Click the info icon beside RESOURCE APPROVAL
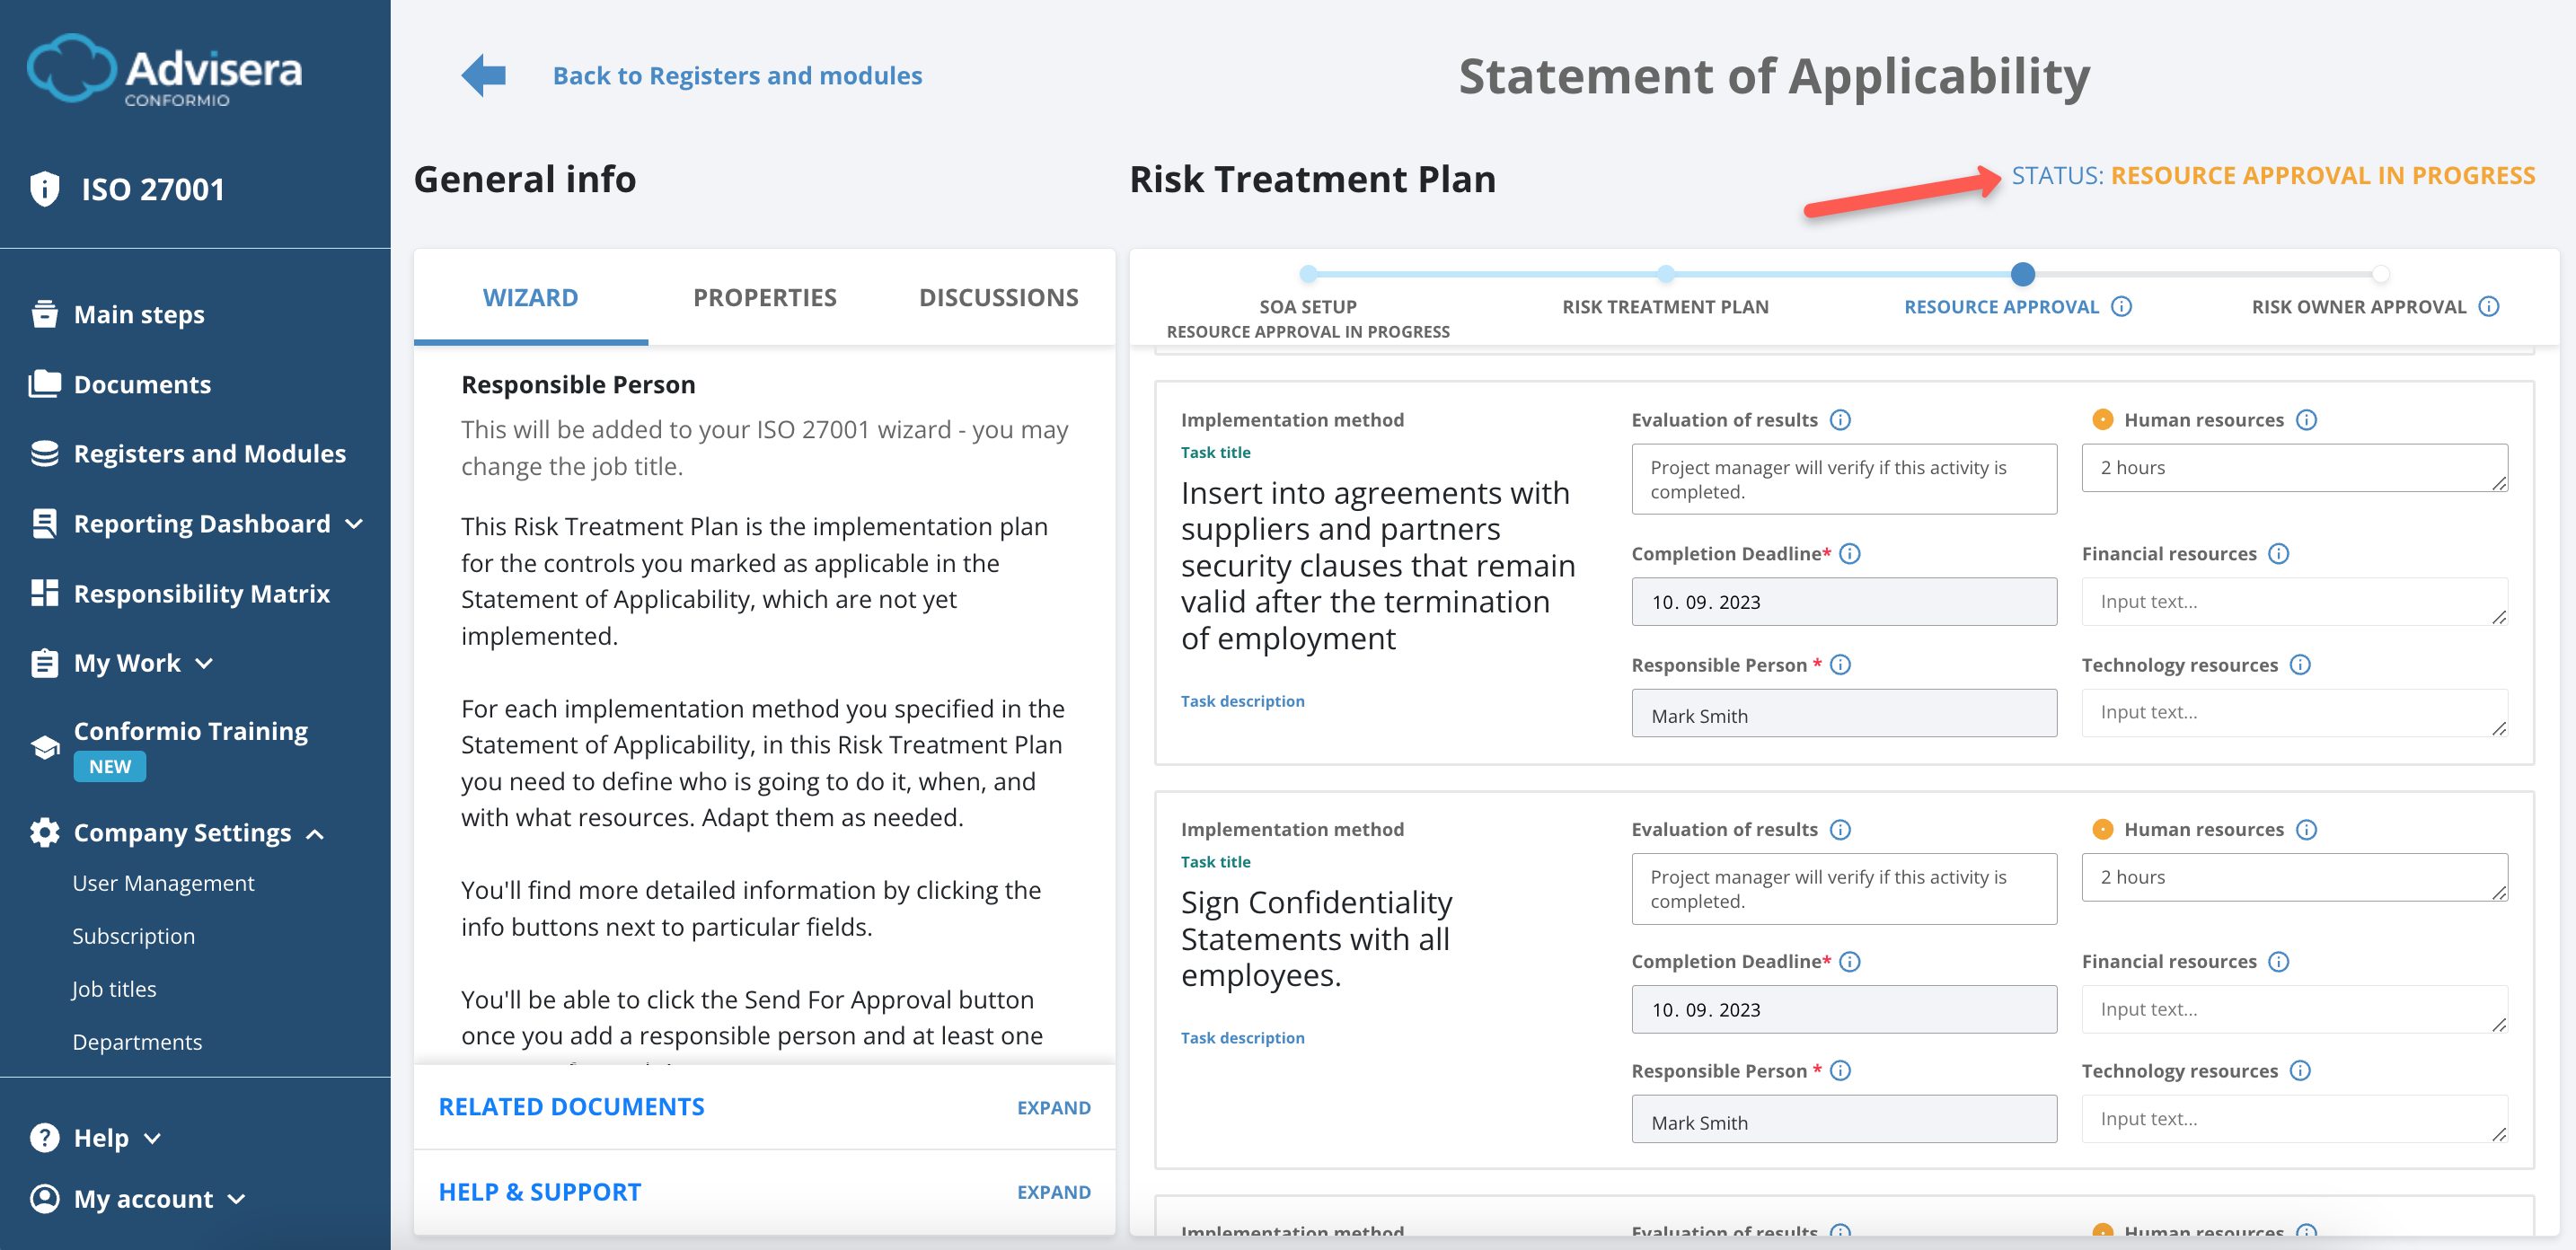The height and width of the screenshot is (1250, 2576). (2122, 307)
